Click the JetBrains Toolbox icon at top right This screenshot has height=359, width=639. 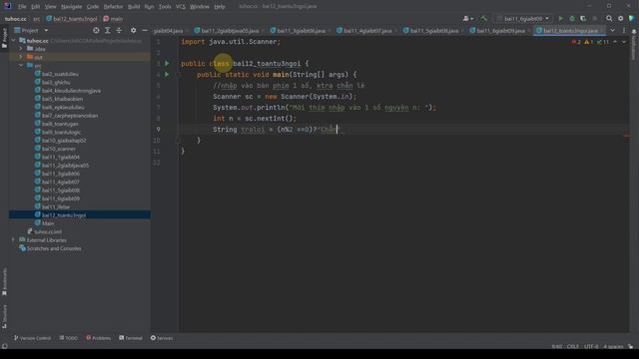click(632, 19)
